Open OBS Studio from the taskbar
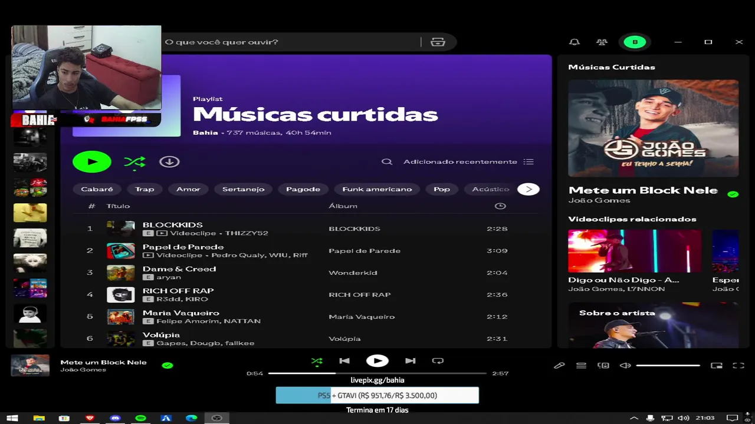 pyautogui.click(x=216, y=418)
